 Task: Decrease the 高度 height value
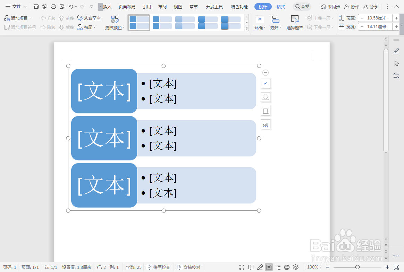tap(362, 18)
